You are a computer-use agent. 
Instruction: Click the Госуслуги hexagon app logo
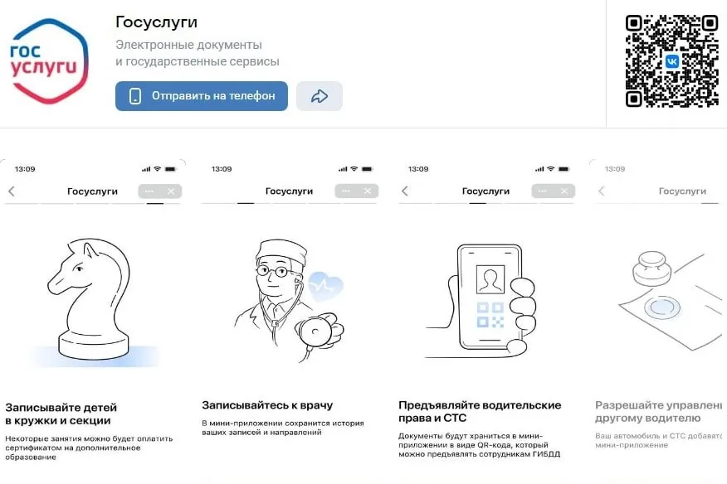coord(49,60)
